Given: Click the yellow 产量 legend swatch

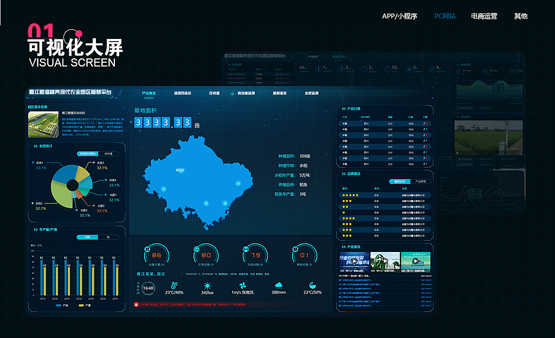Looking at the screenshot, I should 81,306.
